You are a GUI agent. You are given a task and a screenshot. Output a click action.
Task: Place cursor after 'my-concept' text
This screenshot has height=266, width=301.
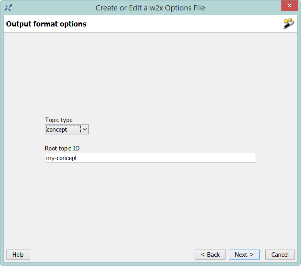coord(77,158)
